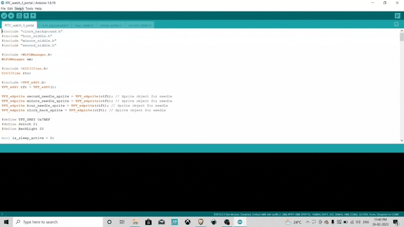Click the battery status tray icon
The image size is (404, 227).
pos(345,222)
